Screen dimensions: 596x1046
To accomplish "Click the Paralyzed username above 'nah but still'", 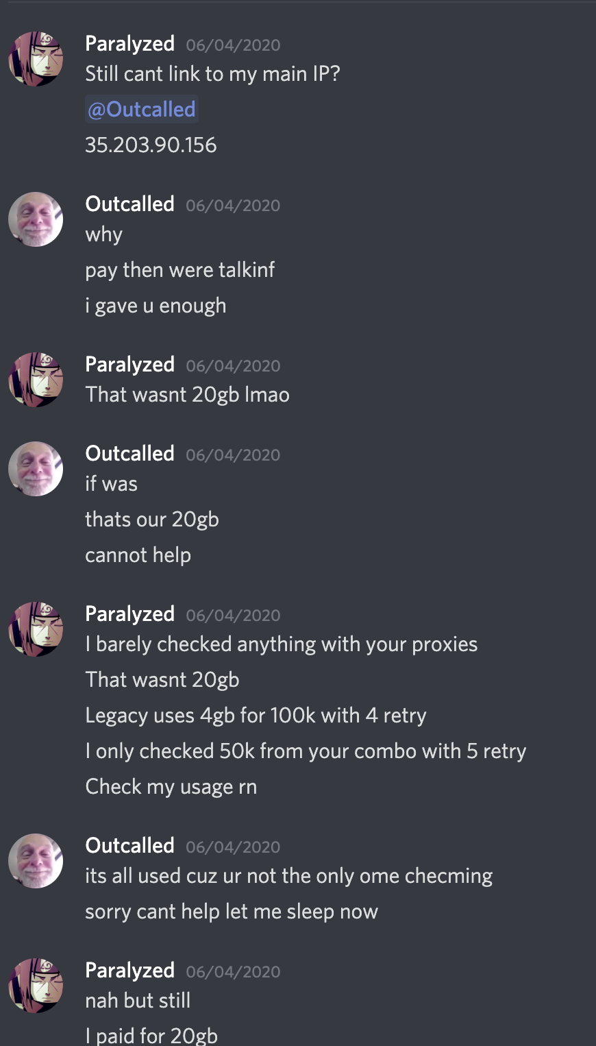I will [x=129, y=971].
